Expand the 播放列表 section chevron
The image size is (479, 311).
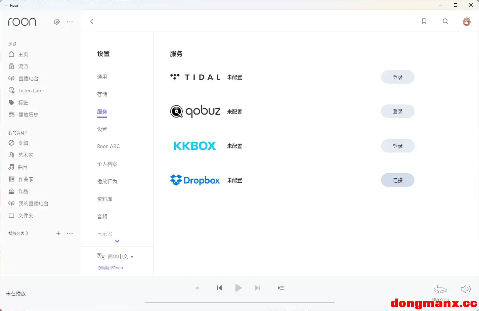tap(27, 233)
